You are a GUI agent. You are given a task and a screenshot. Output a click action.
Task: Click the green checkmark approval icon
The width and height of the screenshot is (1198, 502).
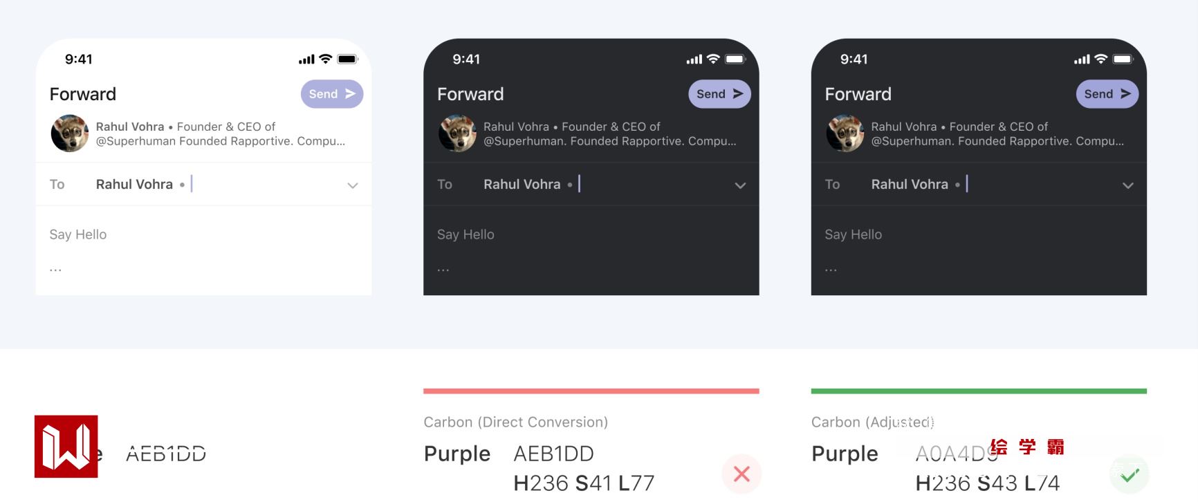1130,475
